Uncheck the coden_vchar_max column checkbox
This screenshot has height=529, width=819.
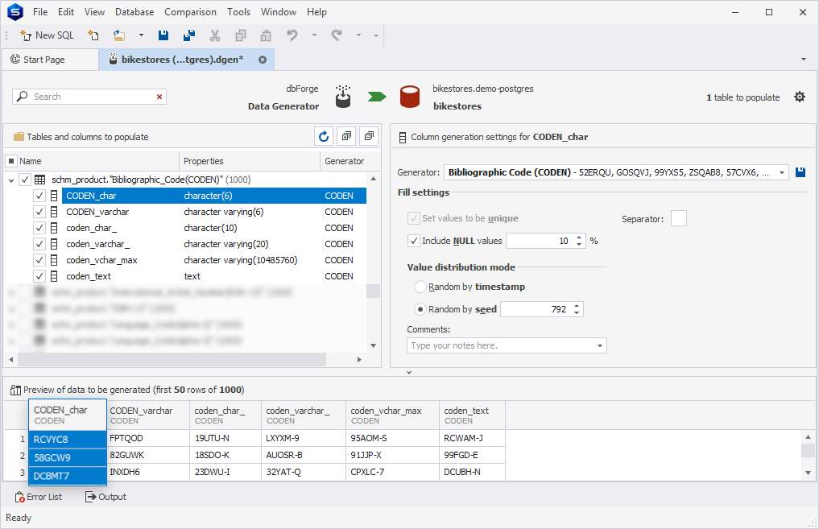pos(39,261)
